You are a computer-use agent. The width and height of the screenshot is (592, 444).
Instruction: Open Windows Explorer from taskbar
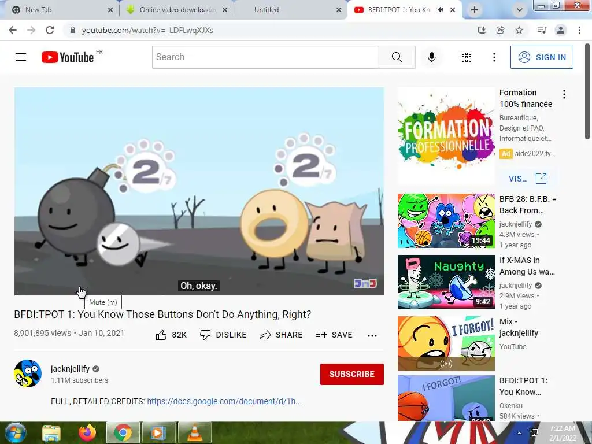[51, 432]
